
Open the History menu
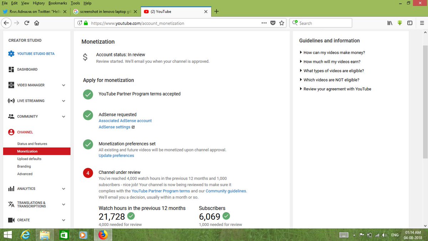(x=39, y=3)
